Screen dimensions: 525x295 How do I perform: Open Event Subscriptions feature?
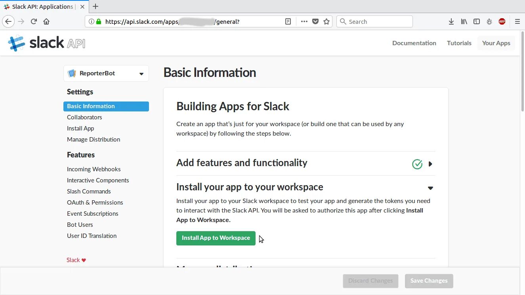(x=93, y=214)
